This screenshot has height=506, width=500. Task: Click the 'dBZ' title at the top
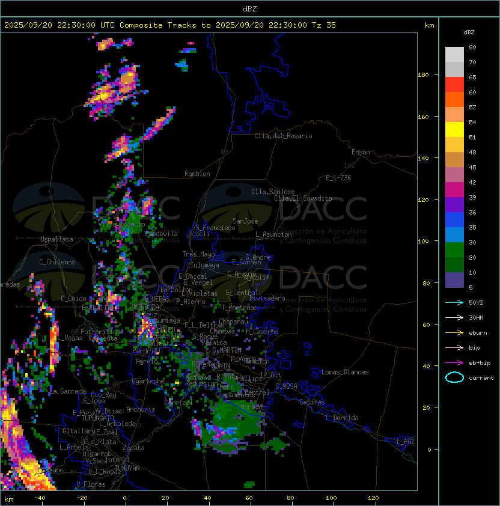pos(250,9)
